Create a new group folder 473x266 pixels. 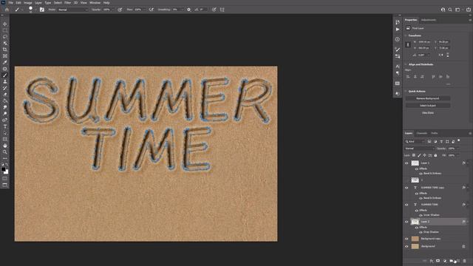pyautogui.click(x=452, y=261)
